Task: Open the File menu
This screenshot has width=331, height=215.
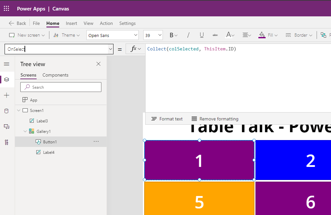Action: pyautogui.click(x=36, y=23)
